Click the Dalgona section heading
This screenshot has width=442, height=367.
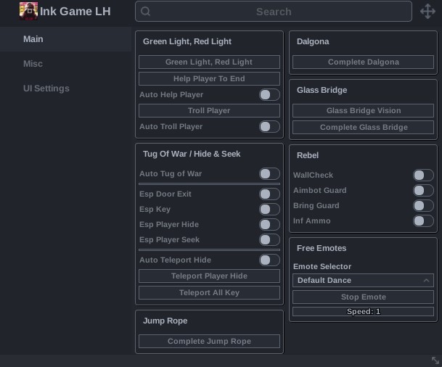tap(313, 41)
